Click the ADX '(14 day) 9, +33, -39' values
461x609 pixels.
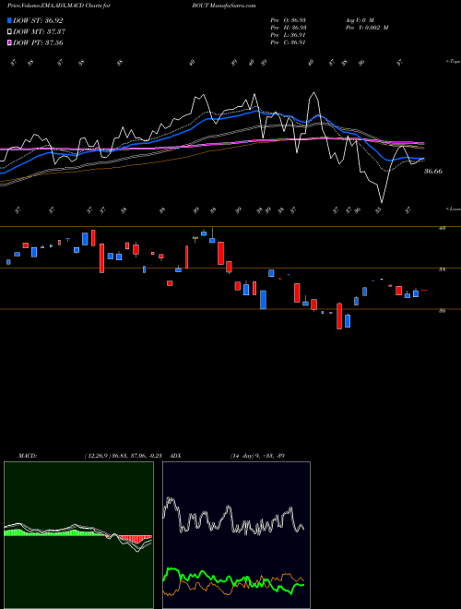(257, 455)
